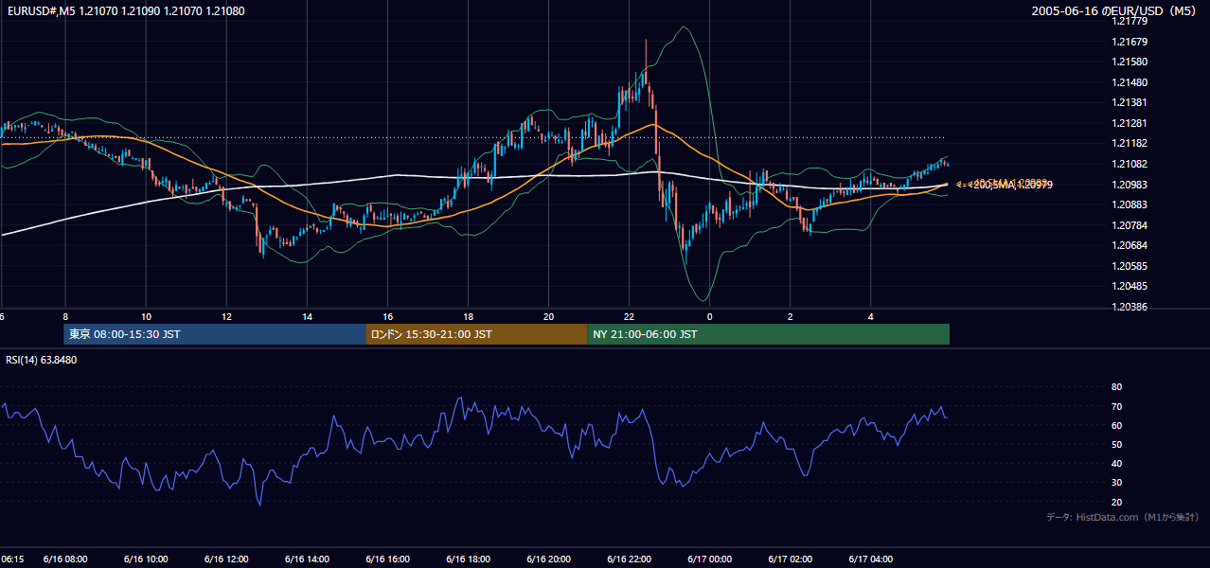
Task: Click price axis label 1.21779
Action: pyautogui.click(x=1129, y=22)
